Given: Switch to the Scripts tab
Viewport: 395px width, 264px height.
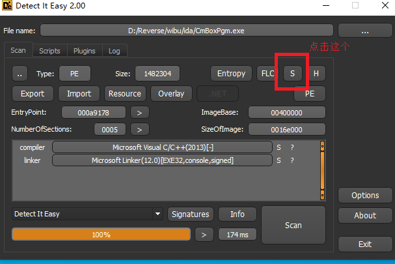Looking at the screenshot, I should (49, 51).
